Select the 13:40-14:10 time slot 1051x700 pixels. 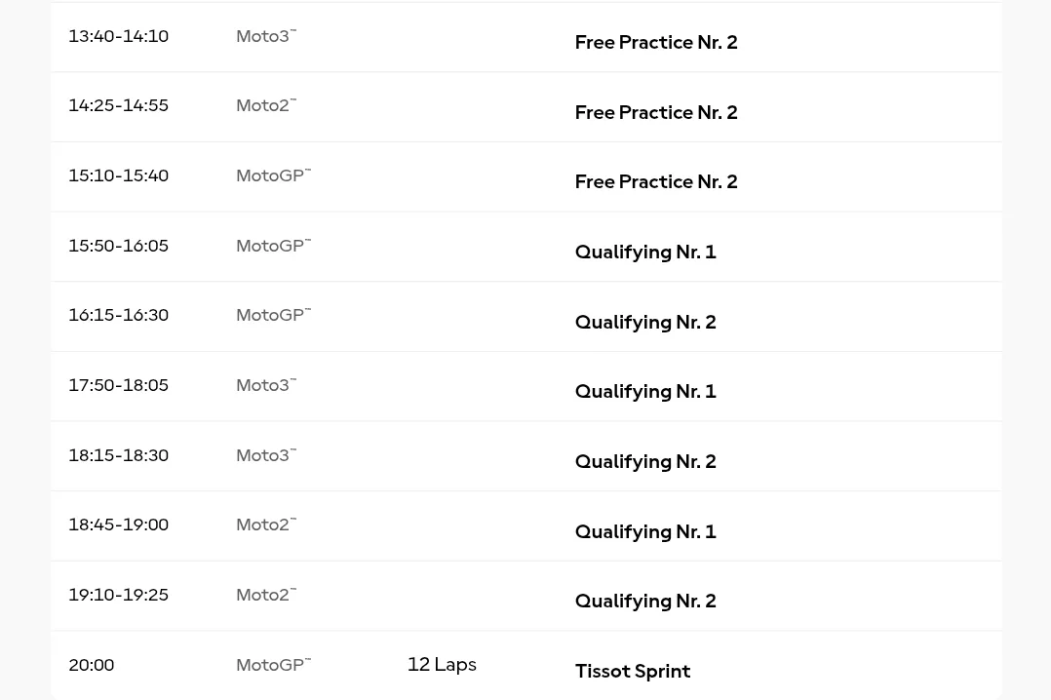pyautogui.click(x=118, y=37)
